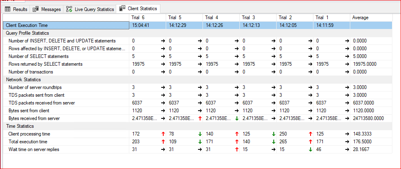Click the Trial 6 column header

point(138,18)
